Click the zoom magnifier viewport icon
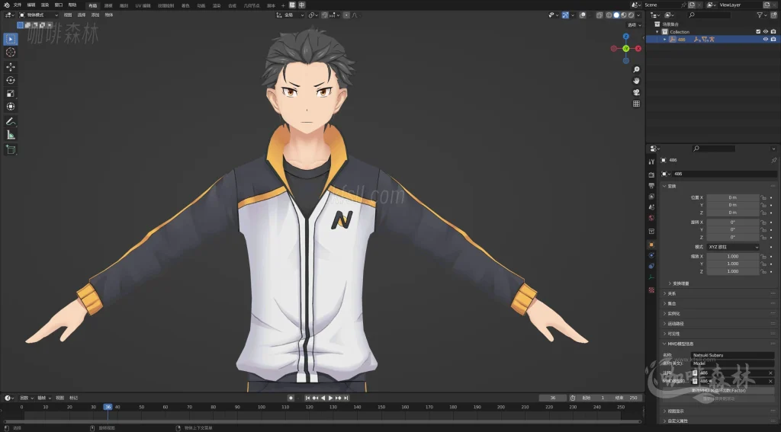The height and width of the screenshot is (432, 781). pos(636,69)
